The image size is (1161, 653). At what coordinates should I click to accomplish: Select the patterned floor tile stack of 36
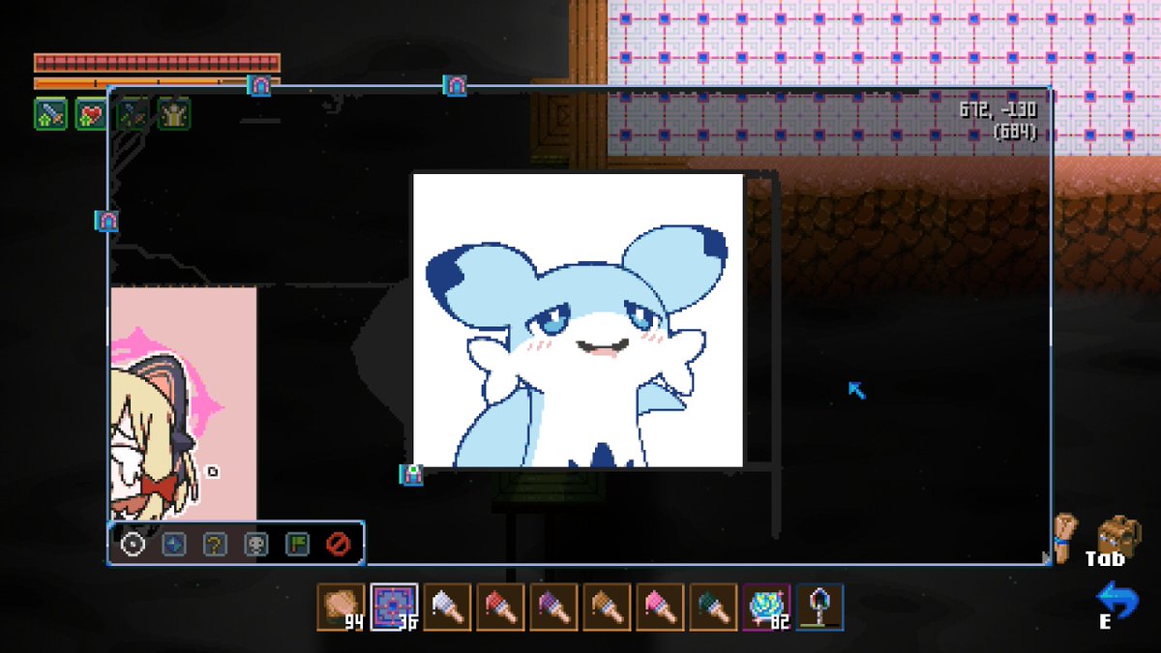click(x=395, y=608)
